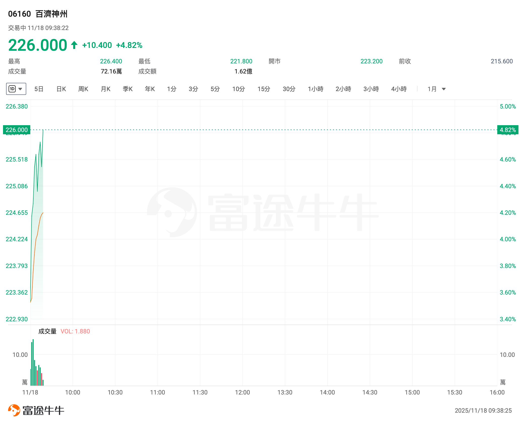Switch to the 15分 interval

264,89
